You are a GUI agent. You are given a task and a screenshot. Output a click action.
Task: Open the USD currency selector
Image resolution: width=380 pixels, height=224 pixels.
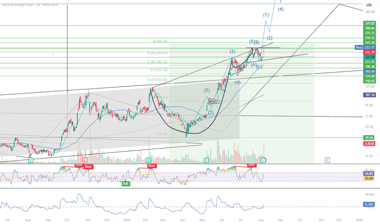[x=369, y=5]
